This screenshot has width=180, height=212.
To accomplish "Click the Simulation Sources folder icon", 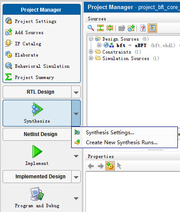I will (x=98, y=58).
